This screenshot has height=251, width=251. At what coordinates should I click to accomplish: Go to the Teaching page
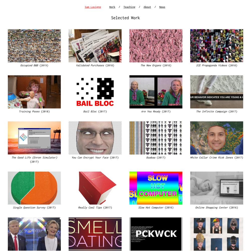click(x=129, y=7)
